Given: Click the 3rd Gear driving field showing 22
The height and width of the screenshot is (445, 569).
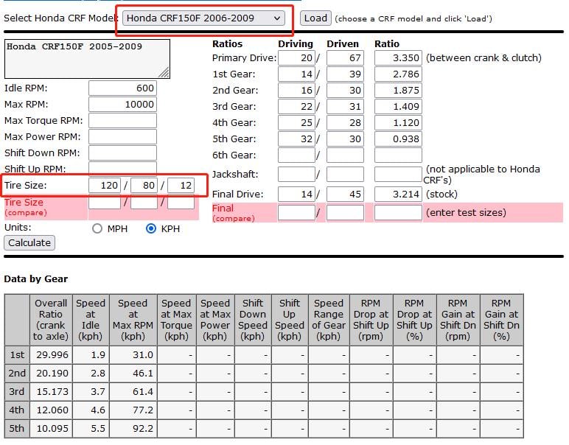Looking at the screenshot, I should [x=296, y=107].
